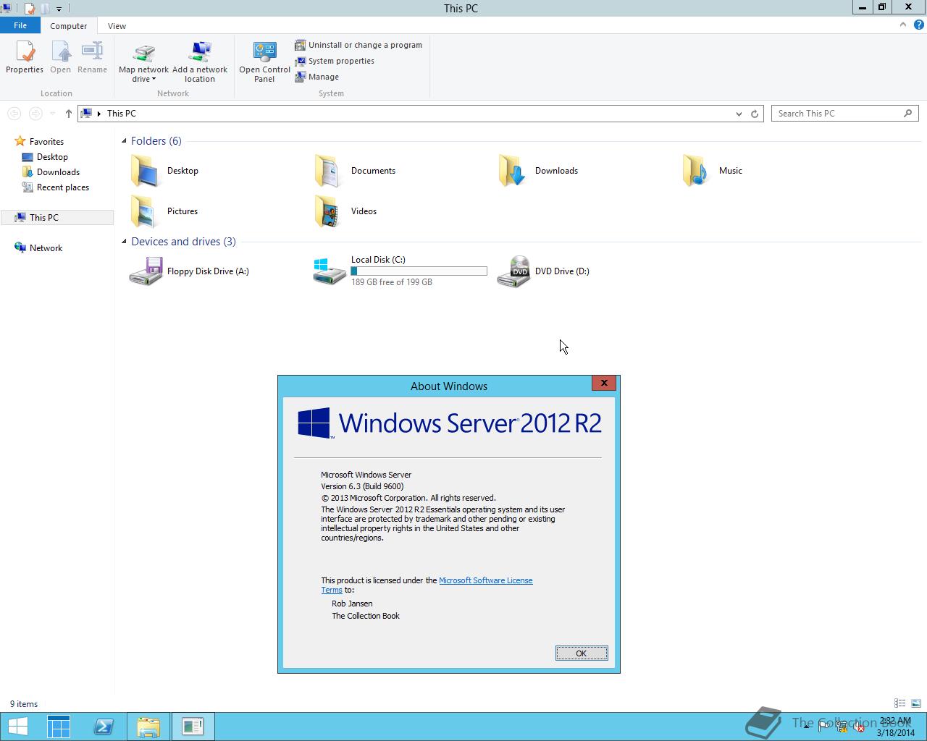Click Map network drive icon
The image size is (927, 741).
[x=143, y=54]
